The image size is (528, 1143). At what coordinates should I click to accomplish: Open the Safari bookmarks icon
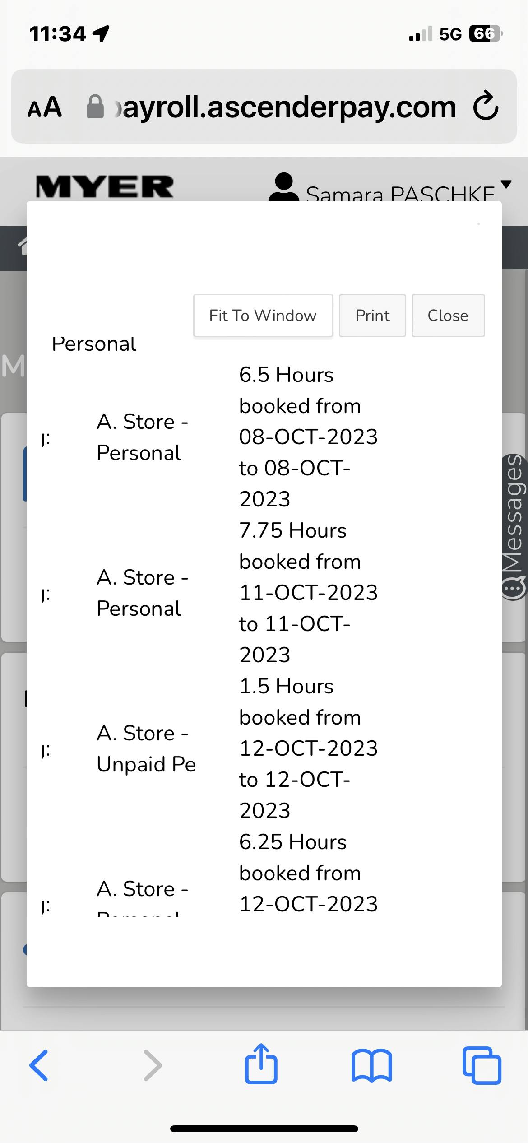click(371, 1065)
